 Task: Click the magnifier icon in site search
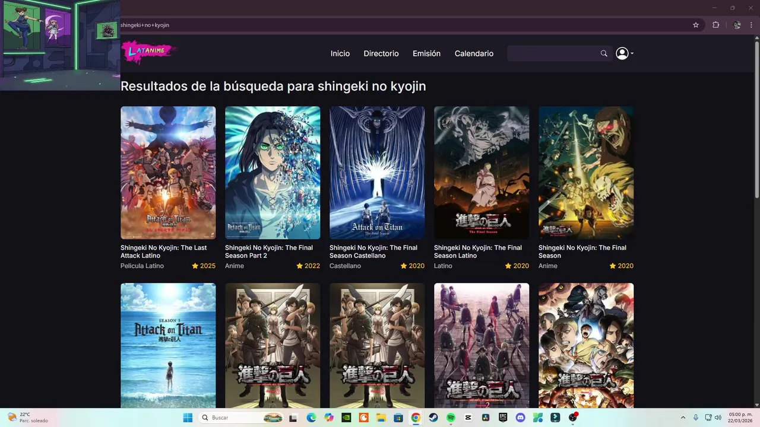pos(604,53)
